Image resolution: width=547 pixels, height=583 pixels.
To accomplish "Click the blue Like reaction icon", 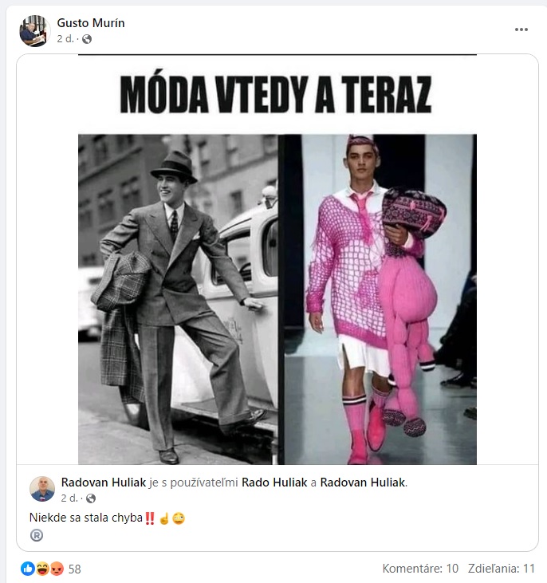I will 28,569.
